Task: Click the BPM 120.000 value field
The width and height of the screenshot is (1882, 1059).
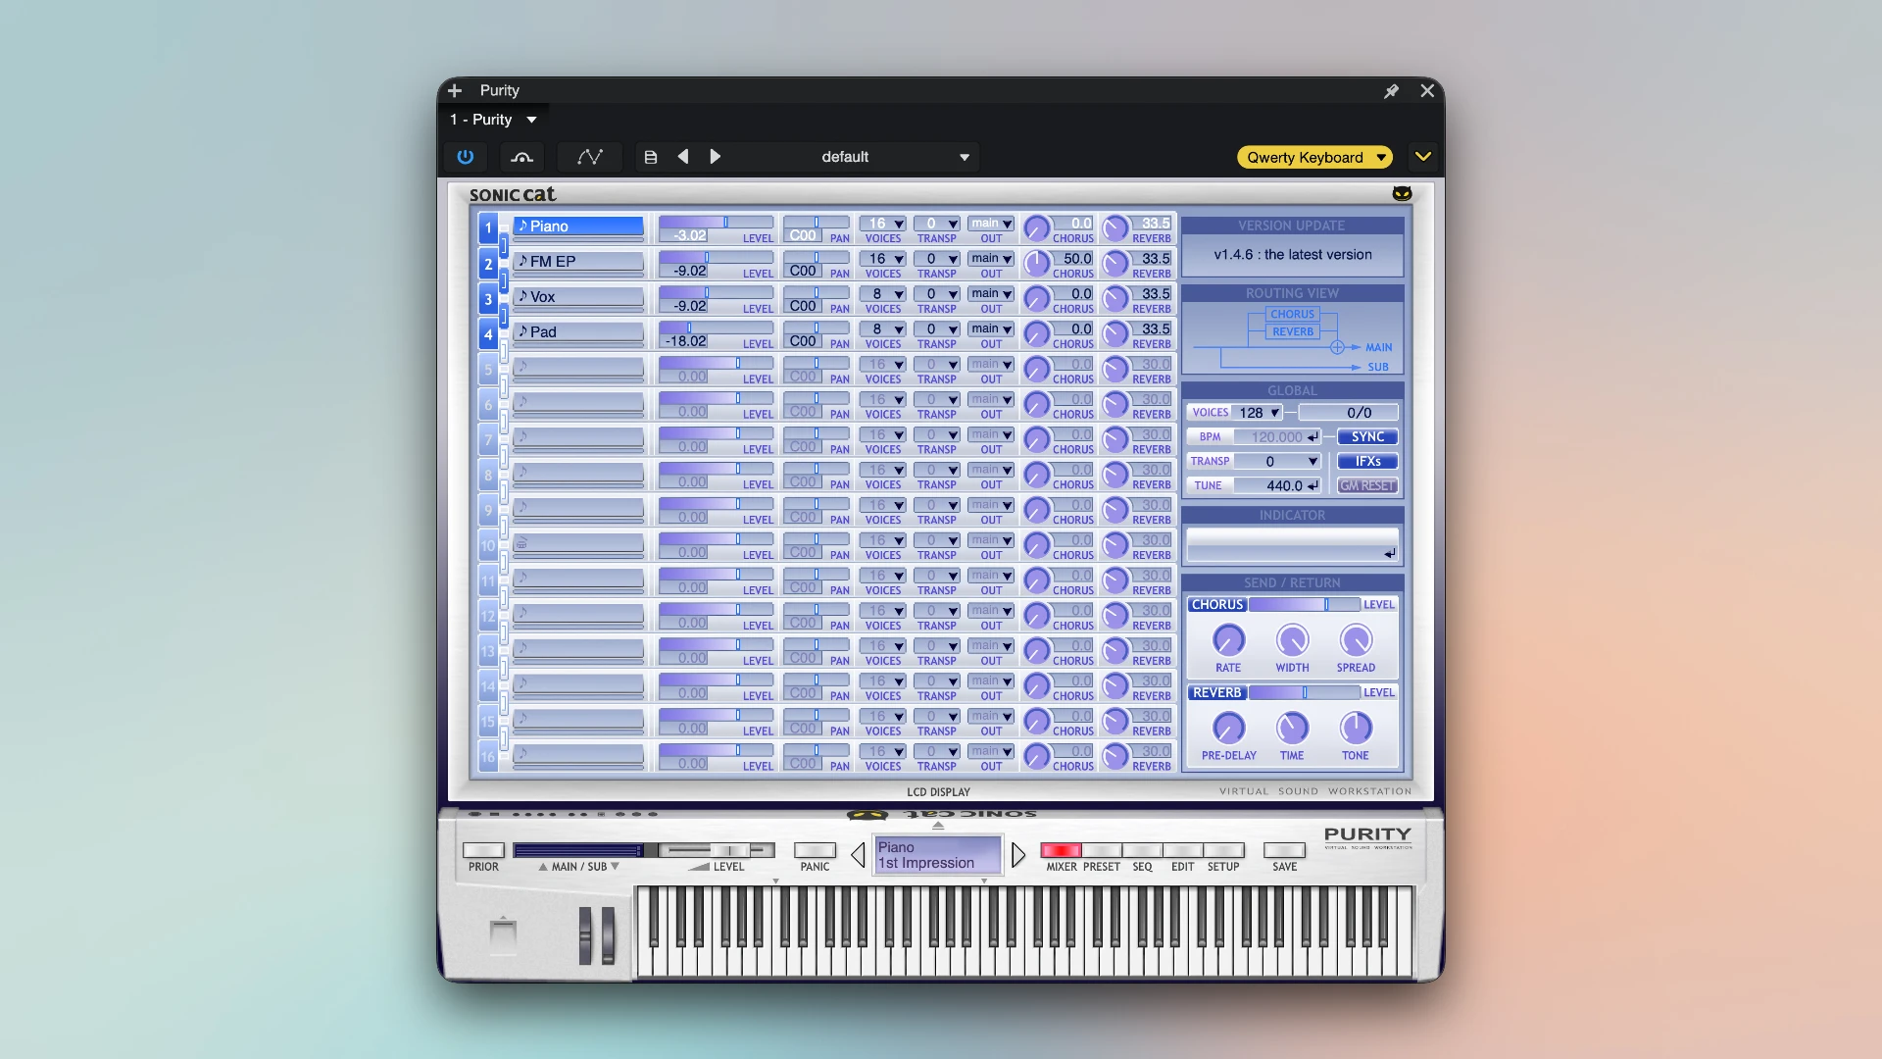Action: (x=1277, y=437)
